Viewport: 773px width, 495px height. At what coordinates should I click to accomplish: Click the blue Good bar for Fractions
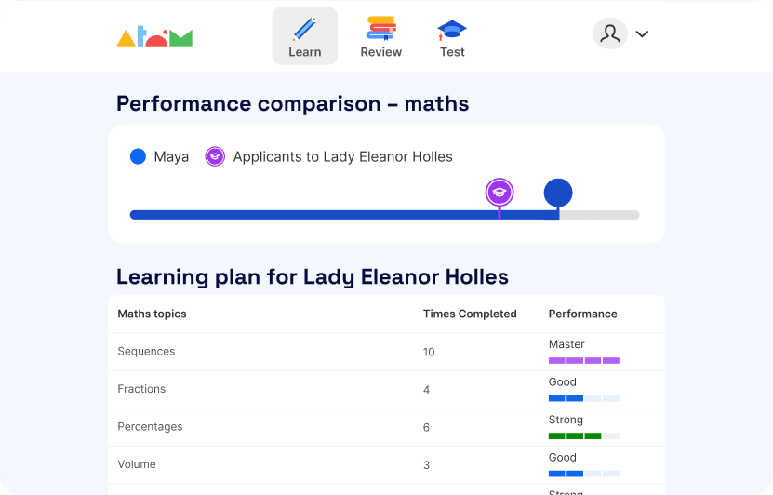pos(583,398)
